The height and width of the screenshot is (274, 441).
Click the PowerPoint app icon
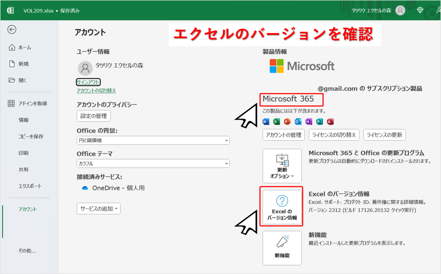click(287, 122)
